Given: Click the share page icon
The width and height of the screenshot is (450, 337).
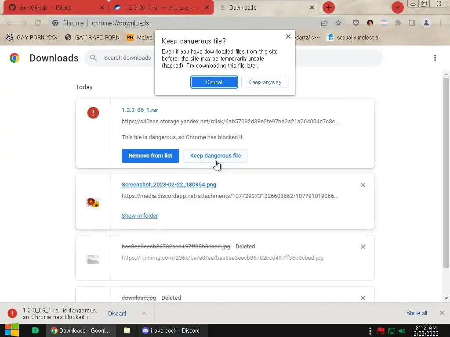Looking at the screenshot, I should click(x=324, y=23).
